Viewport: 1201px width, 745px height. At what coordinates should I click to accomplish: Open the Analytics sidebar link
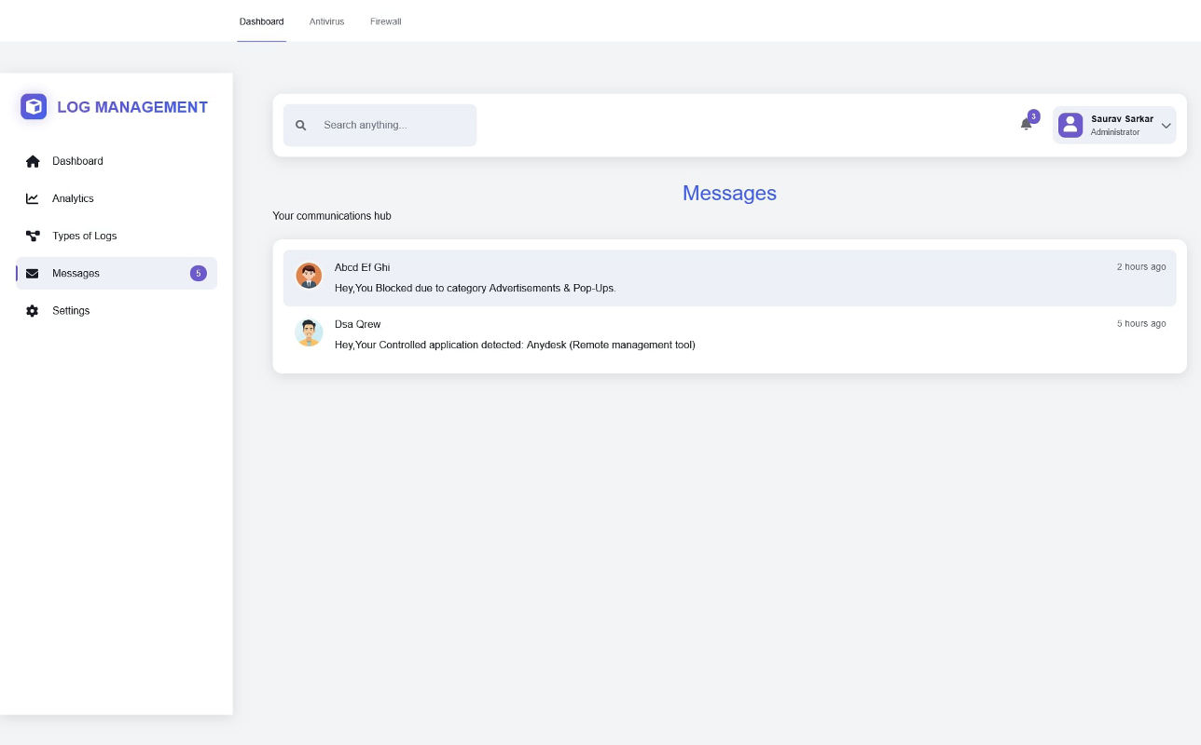tap(73, 198)
